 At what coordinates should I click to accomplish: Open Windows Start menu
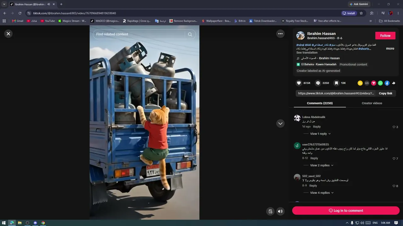[x=4, y=223]
